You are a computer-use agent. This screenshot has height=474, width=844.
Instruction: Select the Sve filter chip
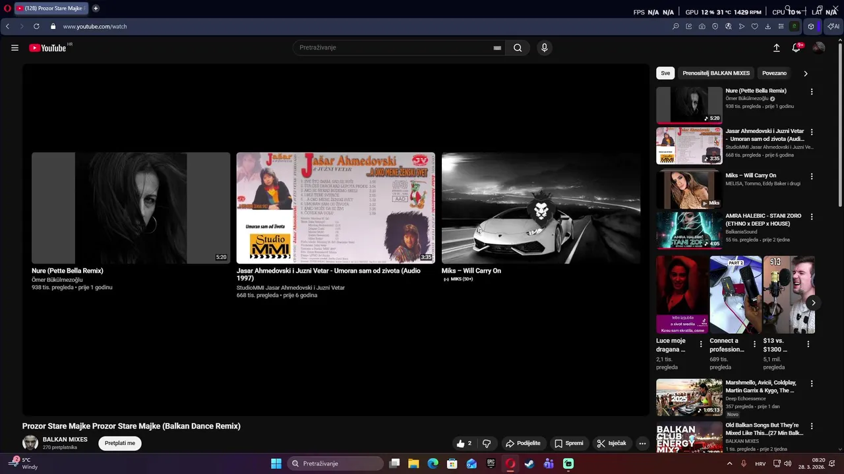[665, 73]
